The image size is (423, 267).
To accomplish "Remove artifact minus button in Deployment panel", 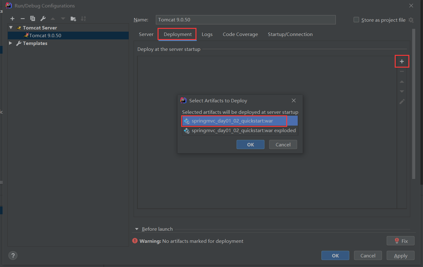I will 402,71.
